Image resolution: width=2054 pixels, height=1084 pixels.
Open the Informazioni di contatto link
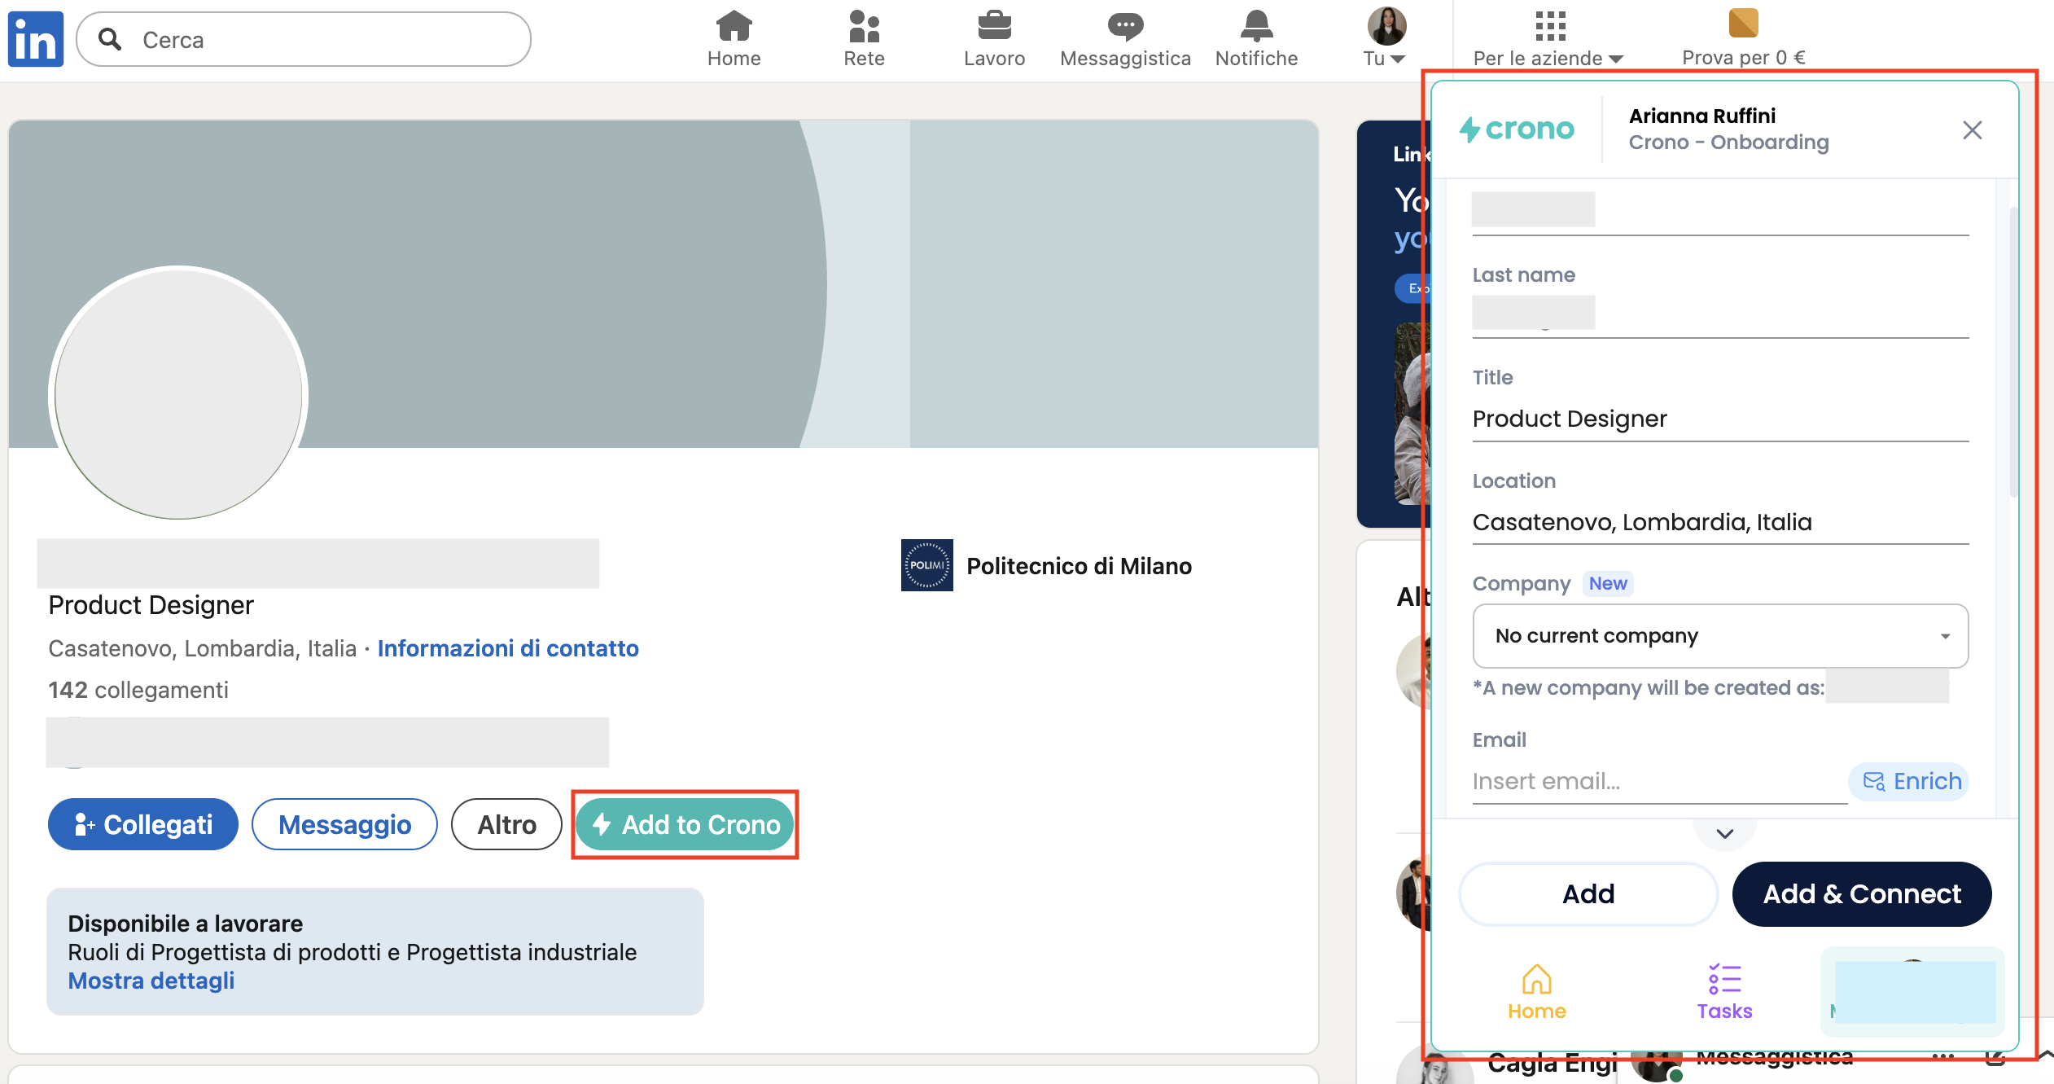(x=507, y=648)
